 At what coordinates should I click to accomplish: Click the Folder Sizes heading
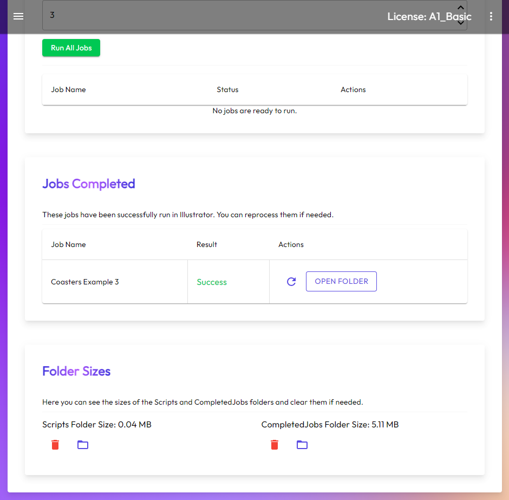tap(76, 371)
